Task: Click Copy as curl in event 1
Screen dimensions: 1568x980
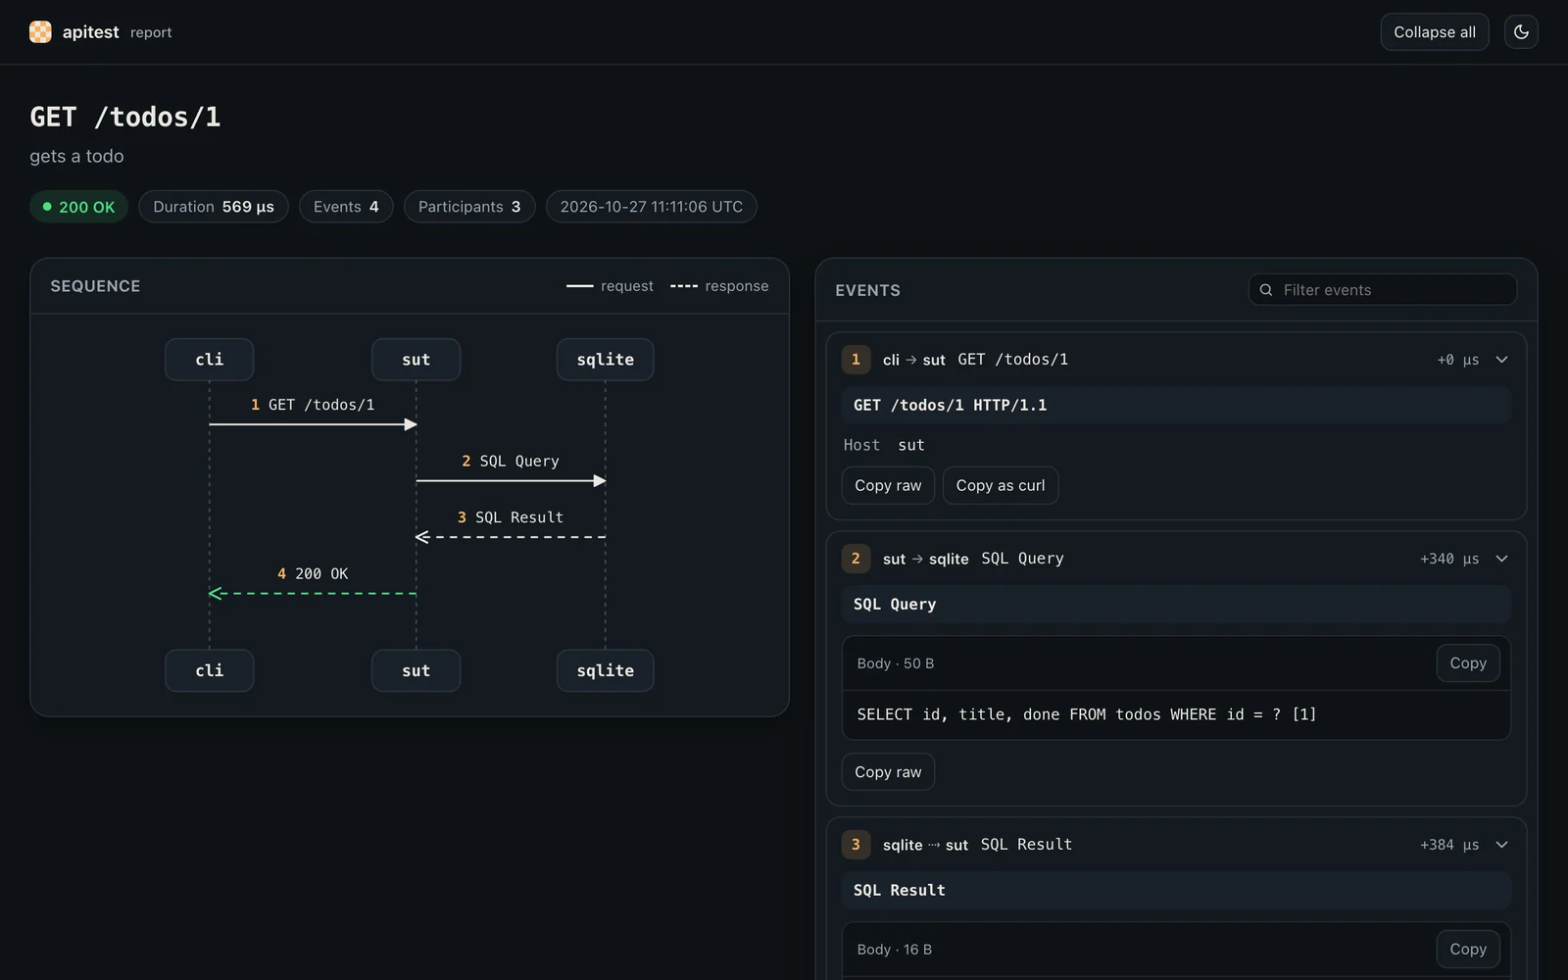Action: click(x=1001, y=485)
